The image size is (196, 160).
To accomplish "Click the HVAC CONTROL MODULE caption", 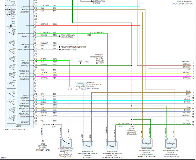I will tap(15, 130).
